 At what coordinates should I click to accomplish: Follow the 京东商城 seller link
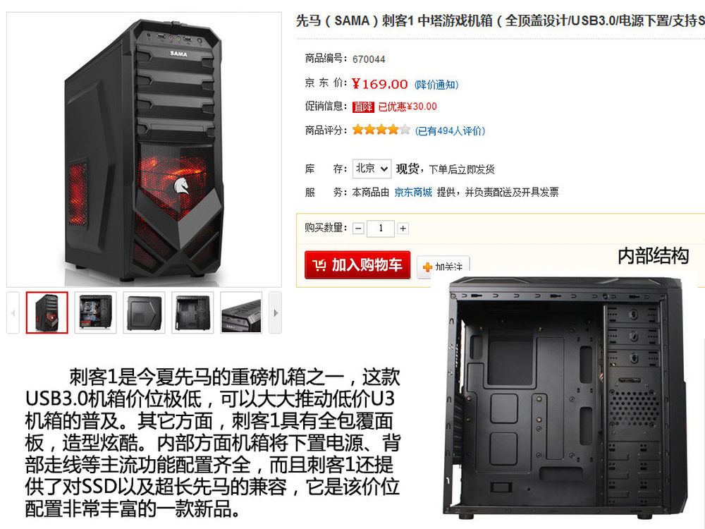412,193
